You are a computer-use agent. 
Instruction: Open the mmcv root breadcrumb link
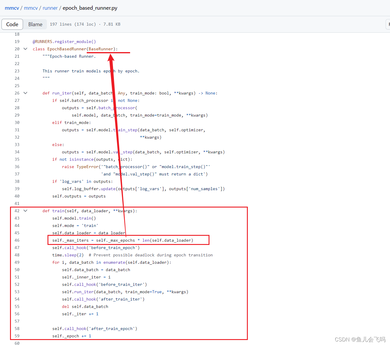tap(12, 8)
